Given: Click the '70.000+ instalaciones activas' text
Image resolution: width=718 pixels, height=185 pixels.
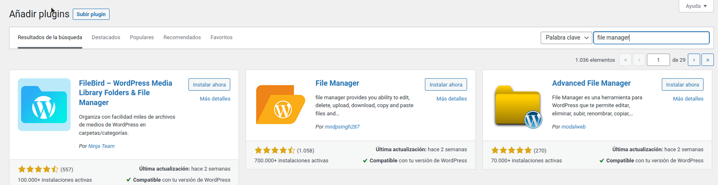Looking at the screenshot, I should point(526,161).
